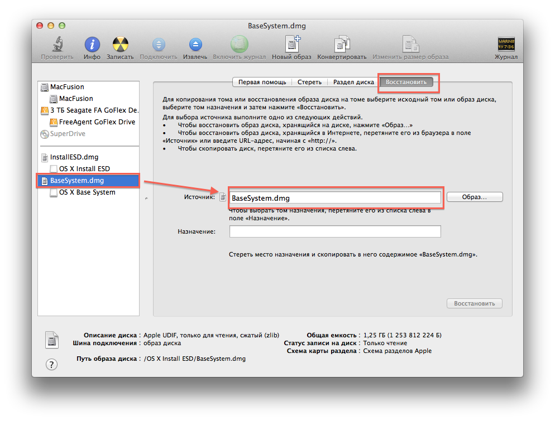Click the Burn (Записать) radiation icon
Viewport: 555px width, 421px height.
[121, 45]
